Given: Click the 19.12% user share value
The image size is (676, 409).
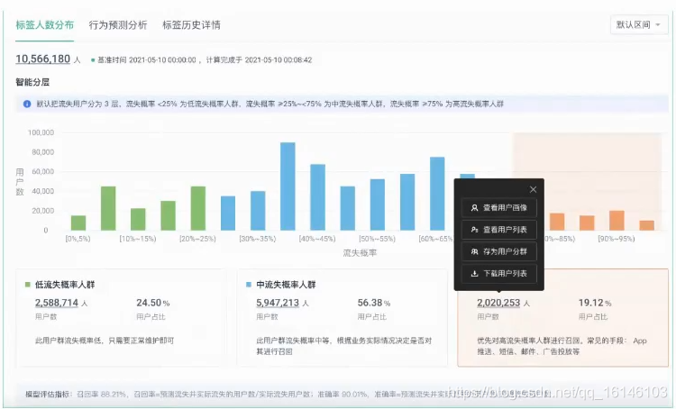Looking at the screenshot, I should (x=595, y=303).
